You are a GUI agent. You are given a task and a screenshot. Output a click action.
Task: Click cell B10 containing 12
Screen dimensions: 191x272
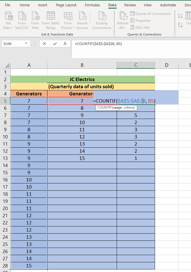(x=82, y=137)
